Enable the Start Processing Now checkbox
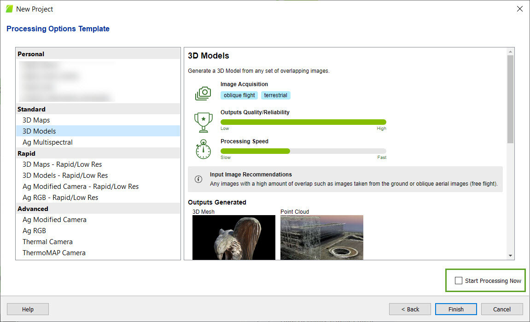The height and width of the screenshot is (322, 530). point(459,281)
